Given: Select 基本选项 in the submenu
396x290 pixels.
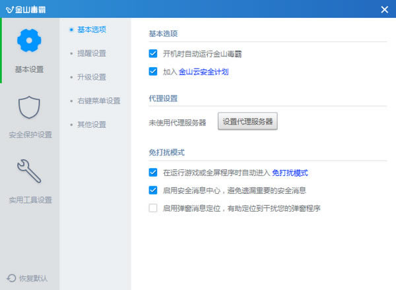Looking at the screenshot, I should pos(92,29).
